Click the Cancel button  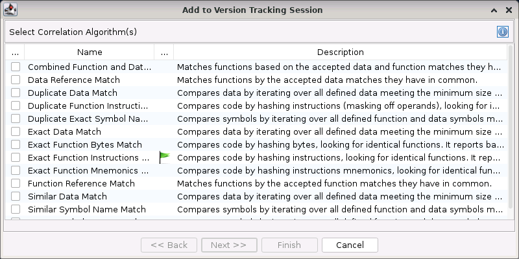[x=350, y=245]
